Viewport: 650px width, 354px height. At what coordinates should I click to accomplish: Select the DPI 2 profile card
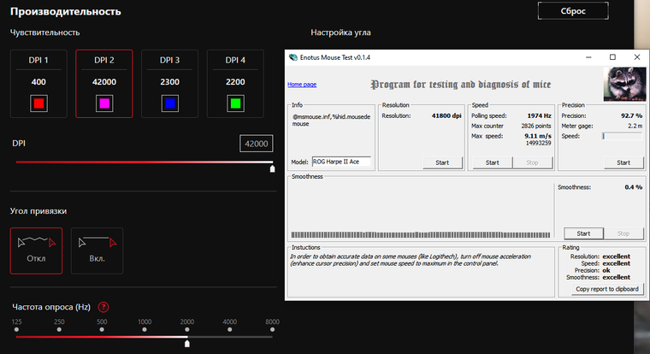(x=104, y=84)
